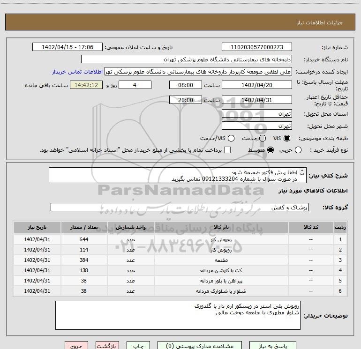Click the buyer notes text area
This screenshot has width=361, height=349.
(x=178, y=315)
